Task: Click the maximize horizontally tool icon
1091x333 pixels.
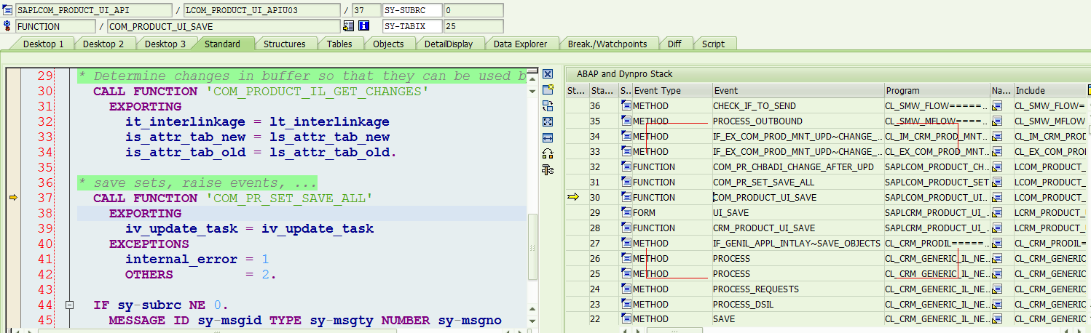Action: point(548,137)
